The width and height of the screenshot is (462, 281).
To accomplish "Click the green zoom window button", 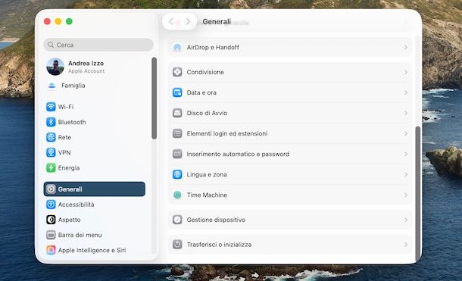I will pos(69,21).
